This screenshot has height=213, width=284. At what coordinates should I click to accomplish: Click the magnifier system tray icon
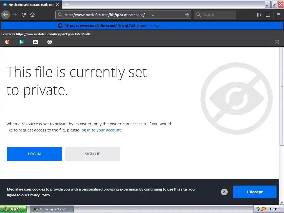click(x=263, y=209)
